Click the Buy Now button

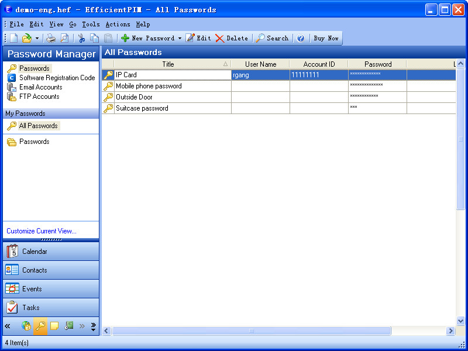pos(326,38)
